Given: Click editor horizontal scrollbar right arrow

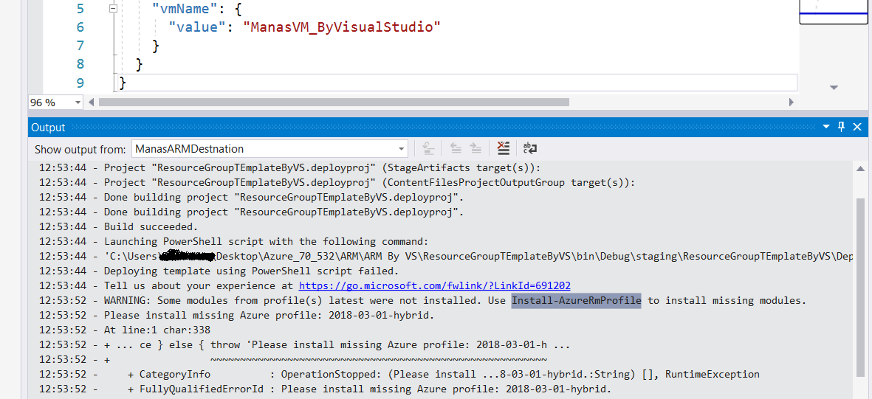Looking at the screenshot, I should click(x=792, y=103).
